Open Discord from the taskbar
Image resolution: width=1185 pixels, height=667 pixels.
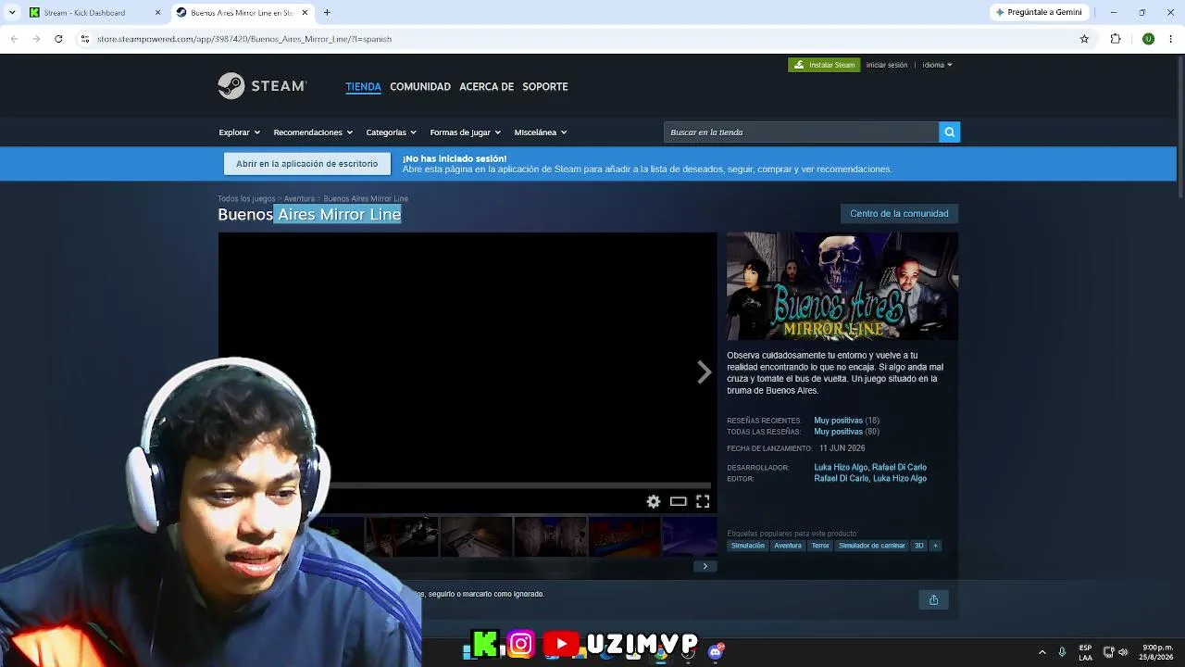tap(716, 651)
